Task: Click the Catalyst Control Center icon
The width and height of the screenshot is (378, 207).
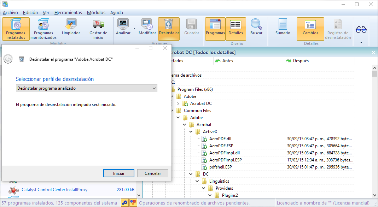Action: point(13,190)
